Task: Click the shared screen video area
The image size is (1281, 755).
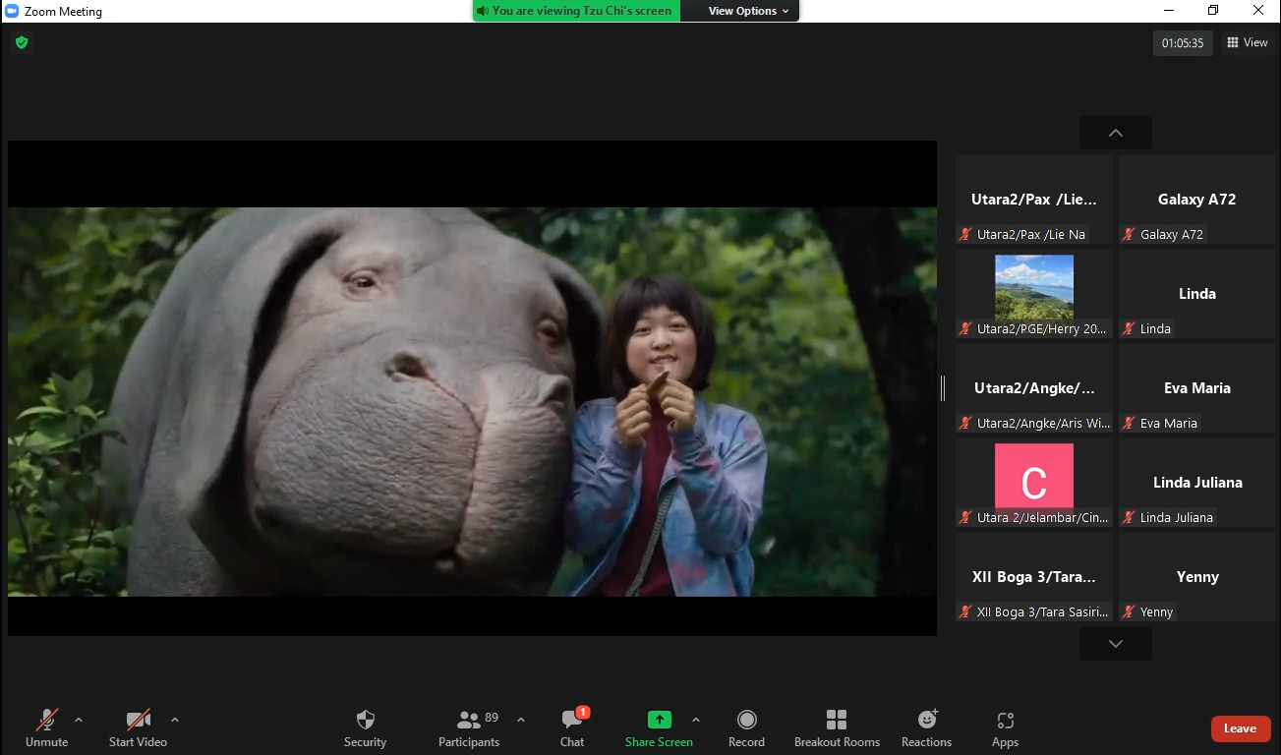Action: (472, 388)
